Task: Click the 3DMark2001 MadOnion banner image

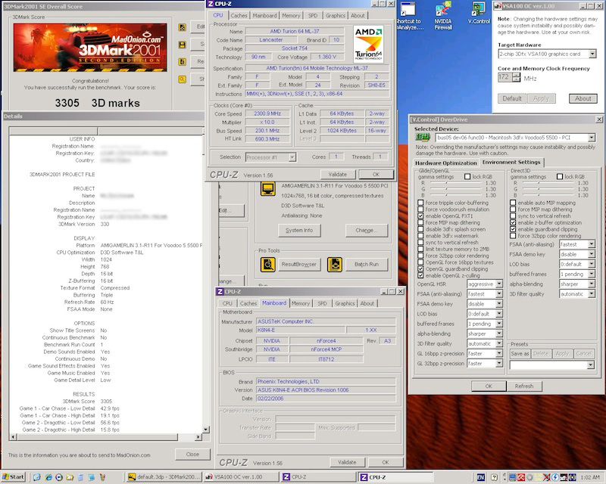Action: (x=90, y=48)
